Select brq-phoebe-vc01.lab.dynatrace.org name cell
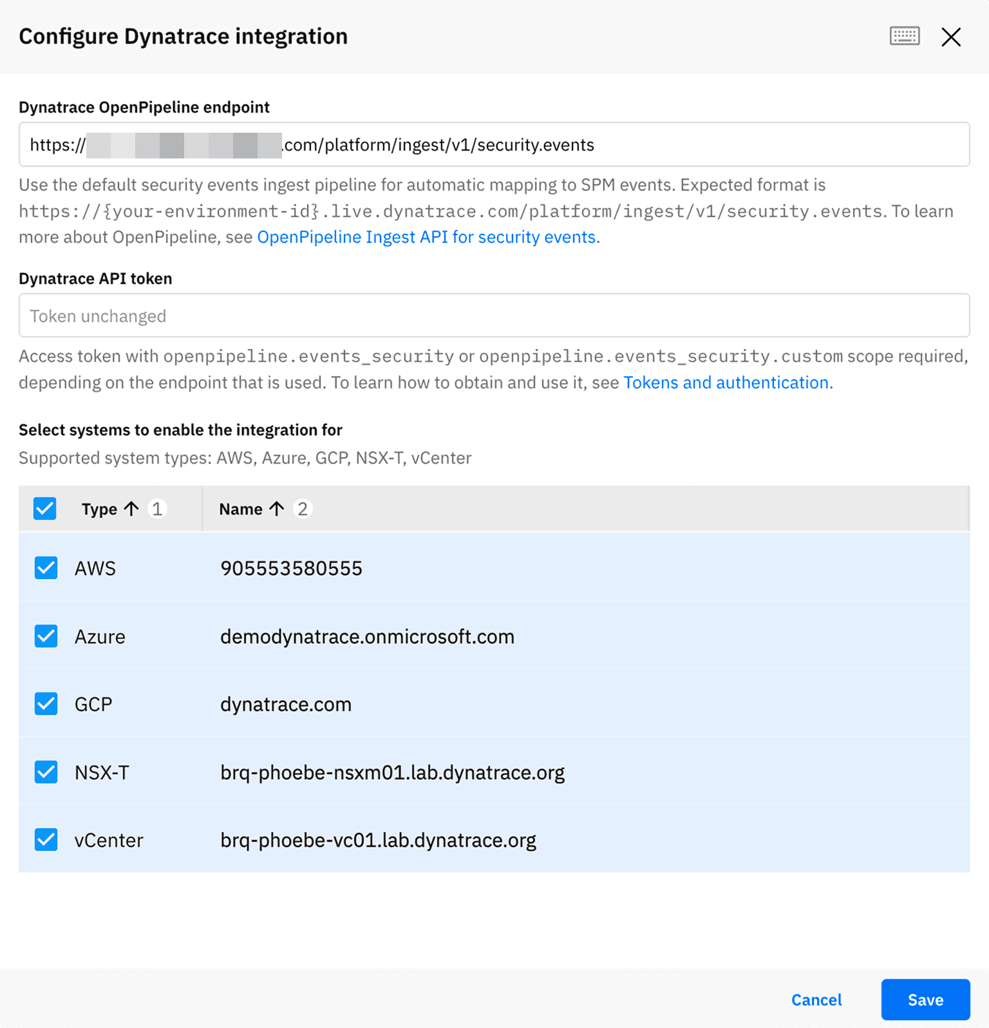 coord(378,840)
